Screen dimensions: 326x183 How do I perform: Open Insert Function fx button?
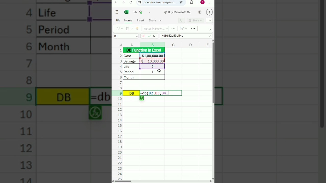coord(154,36)
